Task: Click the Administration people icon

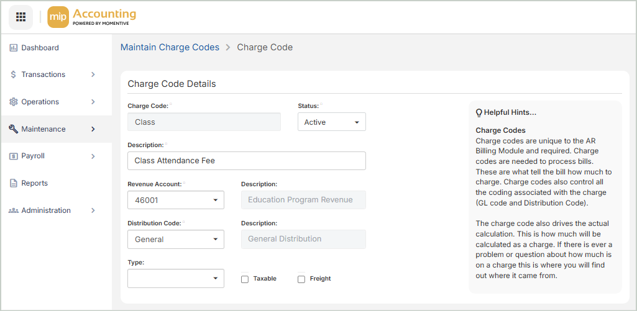Action: 14,210
